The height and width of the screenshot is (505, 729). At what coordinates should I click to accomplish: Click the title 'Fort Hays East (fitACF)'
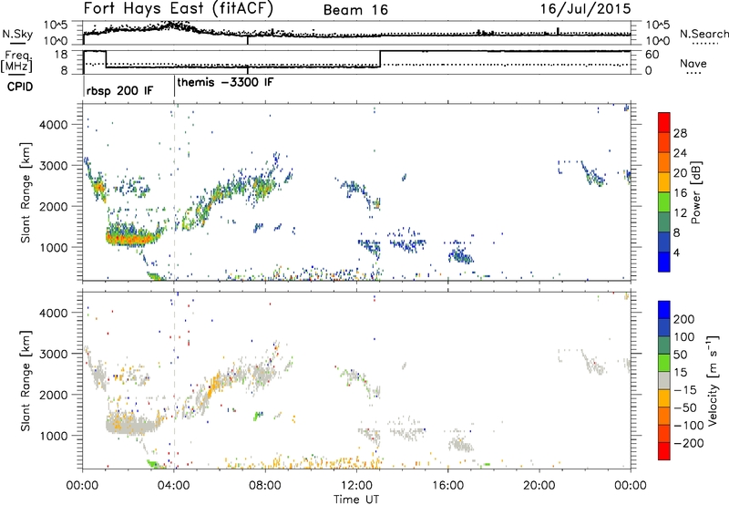(178, 9)
